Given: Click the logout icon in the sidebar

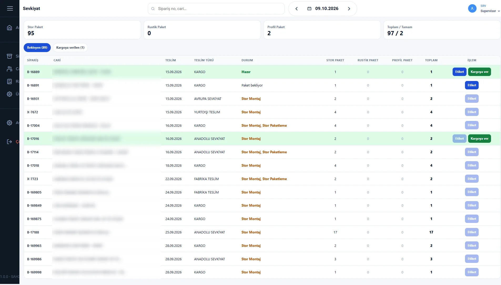Looking at the screenshot, I should pos(9,142).
